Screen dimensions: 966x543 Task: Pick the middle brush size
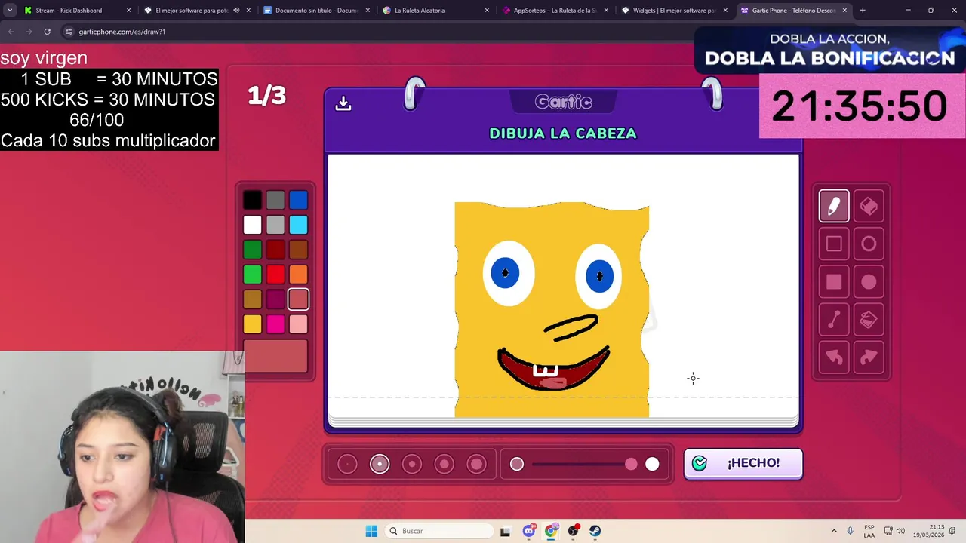(412, 464)
